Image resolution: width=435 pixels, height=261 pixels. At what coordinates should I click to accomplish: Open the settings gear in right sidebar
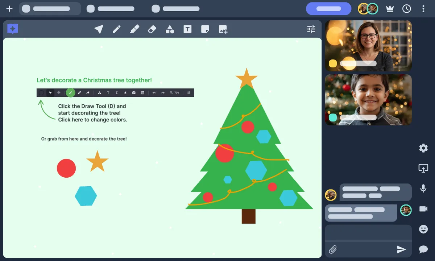pos(423,148)
